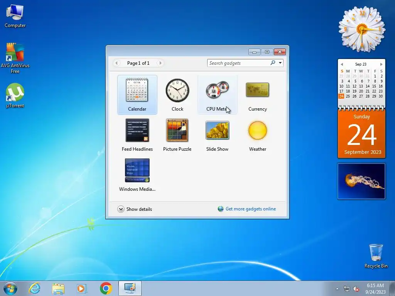Click the daisy clock desktop gadget

click(x=362, y=29)
